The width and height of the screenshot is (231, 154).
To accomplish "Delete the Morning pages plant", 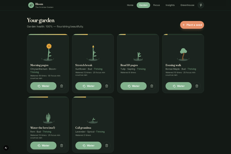I will tap(62, 86).
